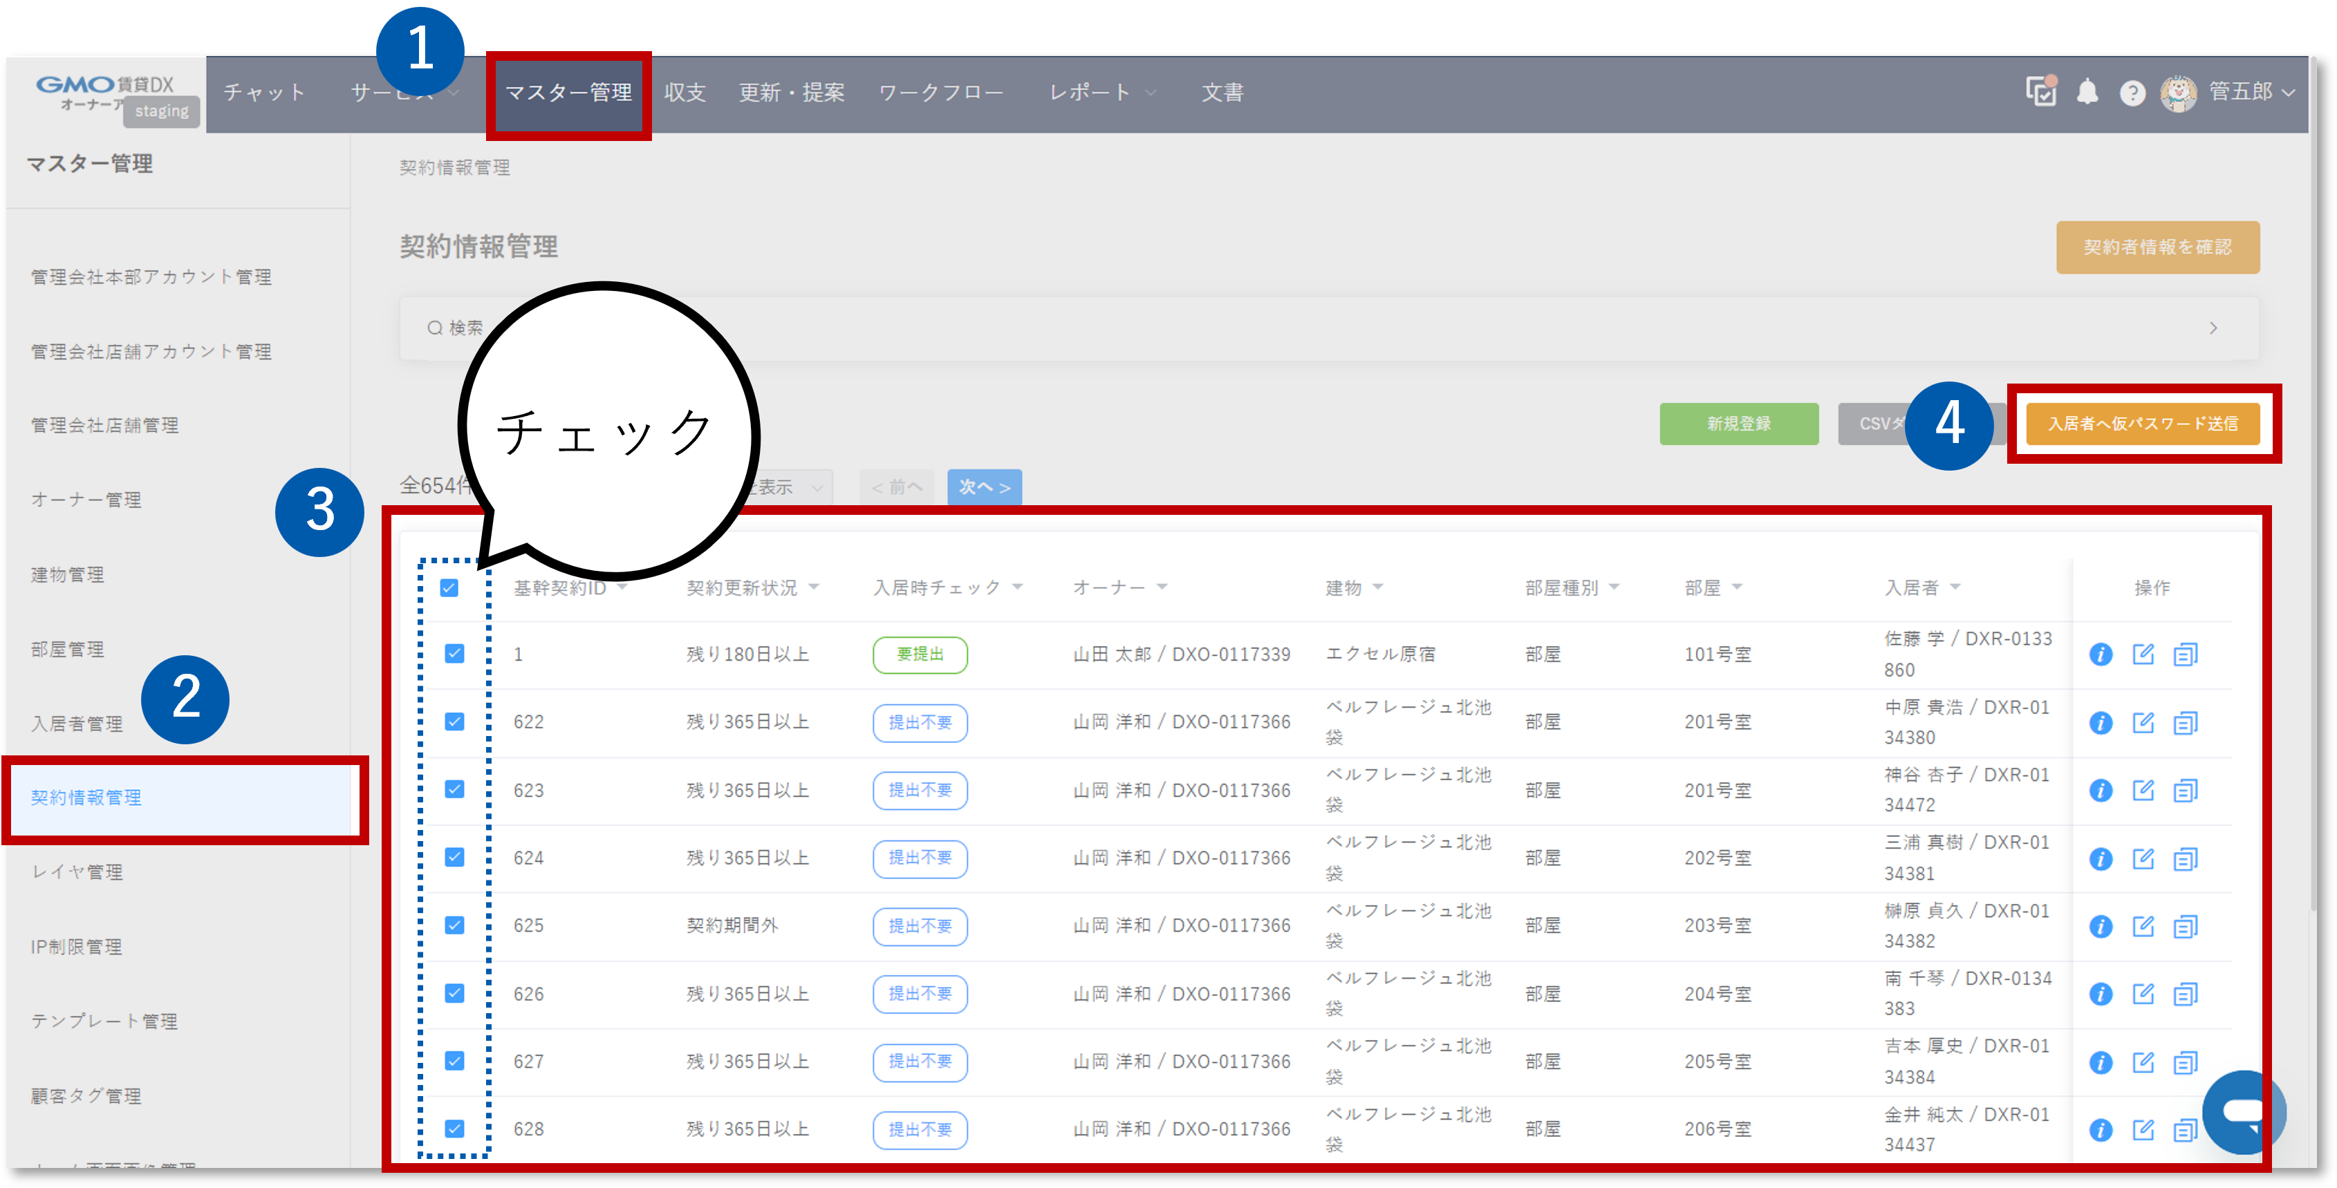Switch to the 収支 menu tab
This screenshot has height=1188, width=2337.
685,92
